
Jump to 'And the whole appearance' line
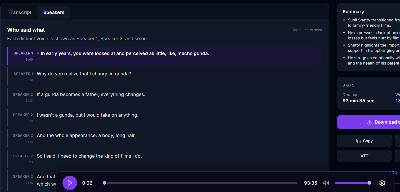pyautogui.click(x=86, y=135)
